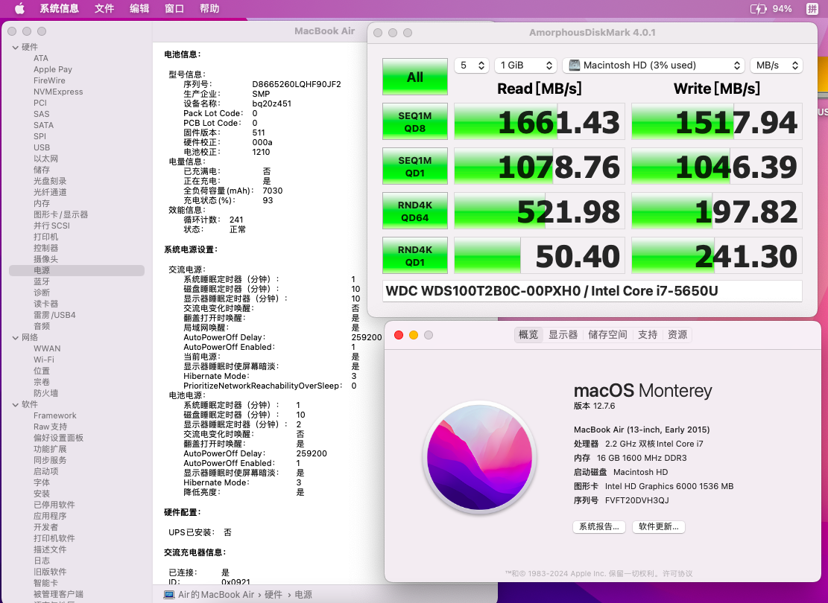Switch to the 储存空间 tab
Screen dimensions: 828x603
pos(607,334)
